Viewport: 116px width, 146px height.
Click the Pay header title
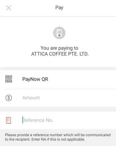tap(59, 8)
